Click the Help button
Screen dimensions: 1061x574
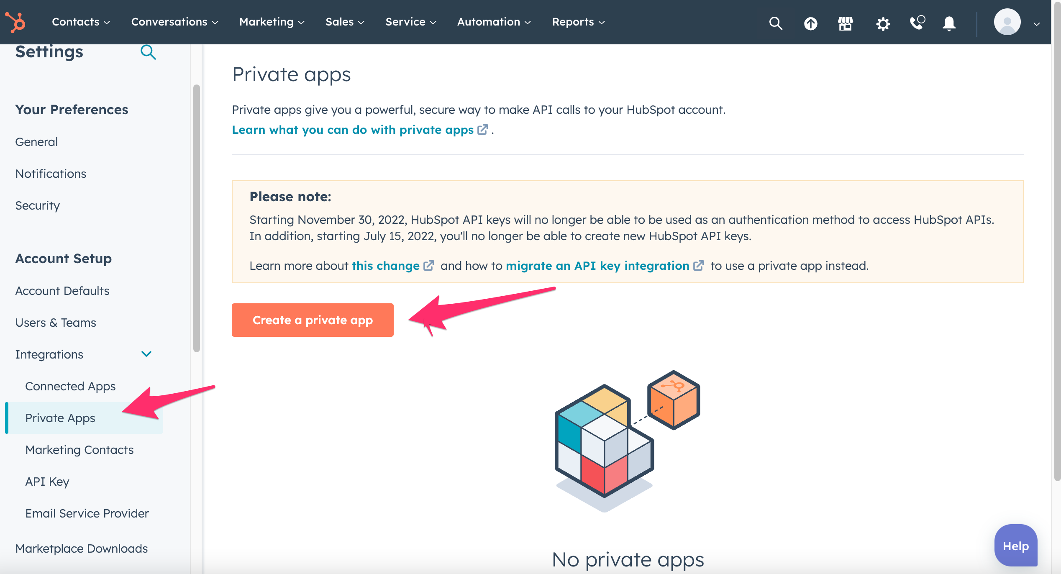coord(1015,546)
